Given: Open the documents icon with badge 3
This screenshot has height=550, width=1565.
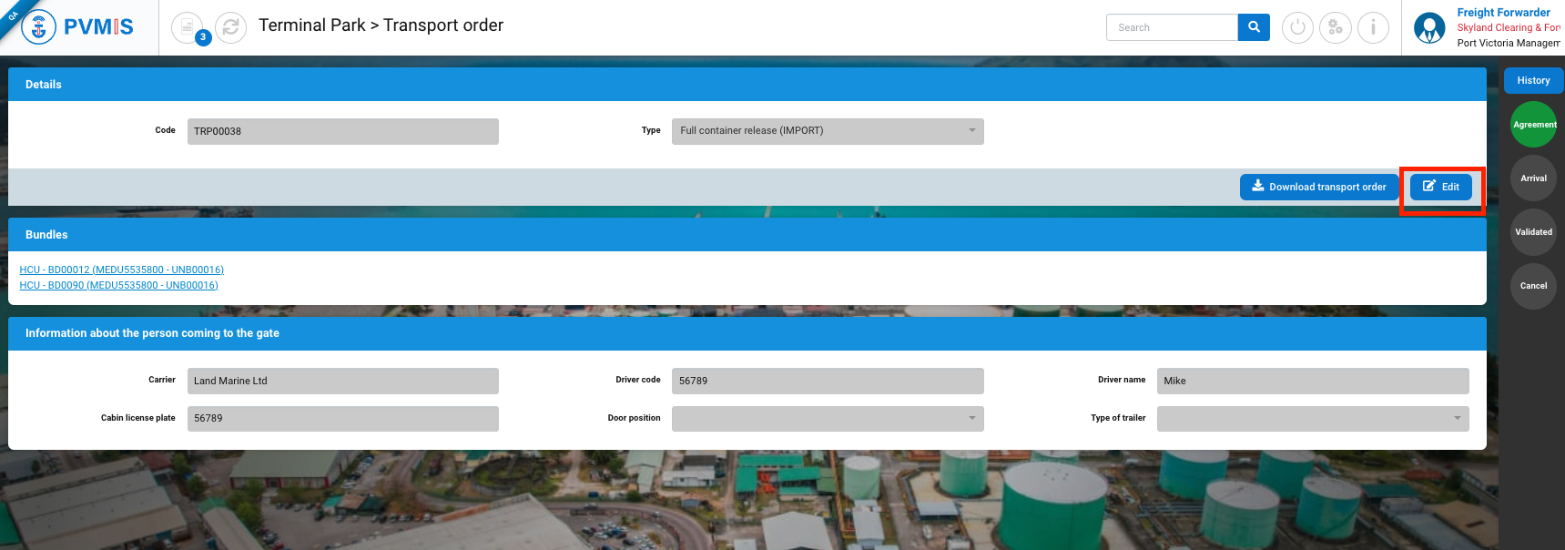Looking at the screenshot, I should point(188,27).
